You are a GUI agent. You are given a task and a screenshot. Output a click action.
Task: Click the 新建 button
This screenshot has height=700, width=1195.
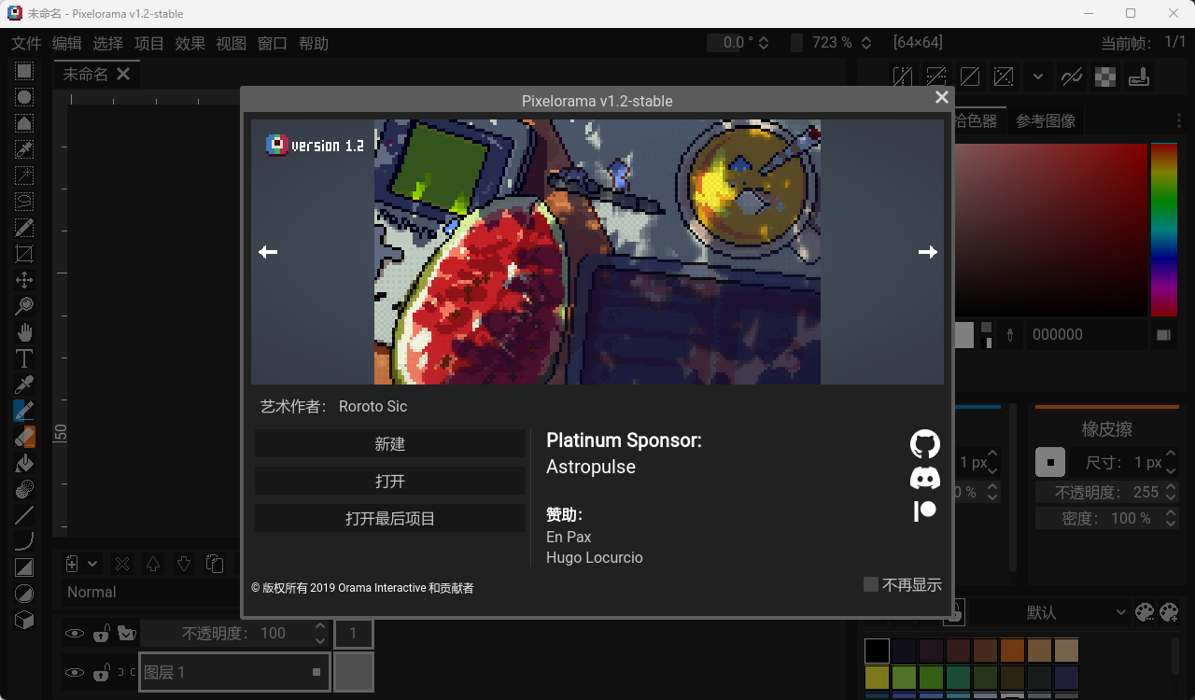390,444
